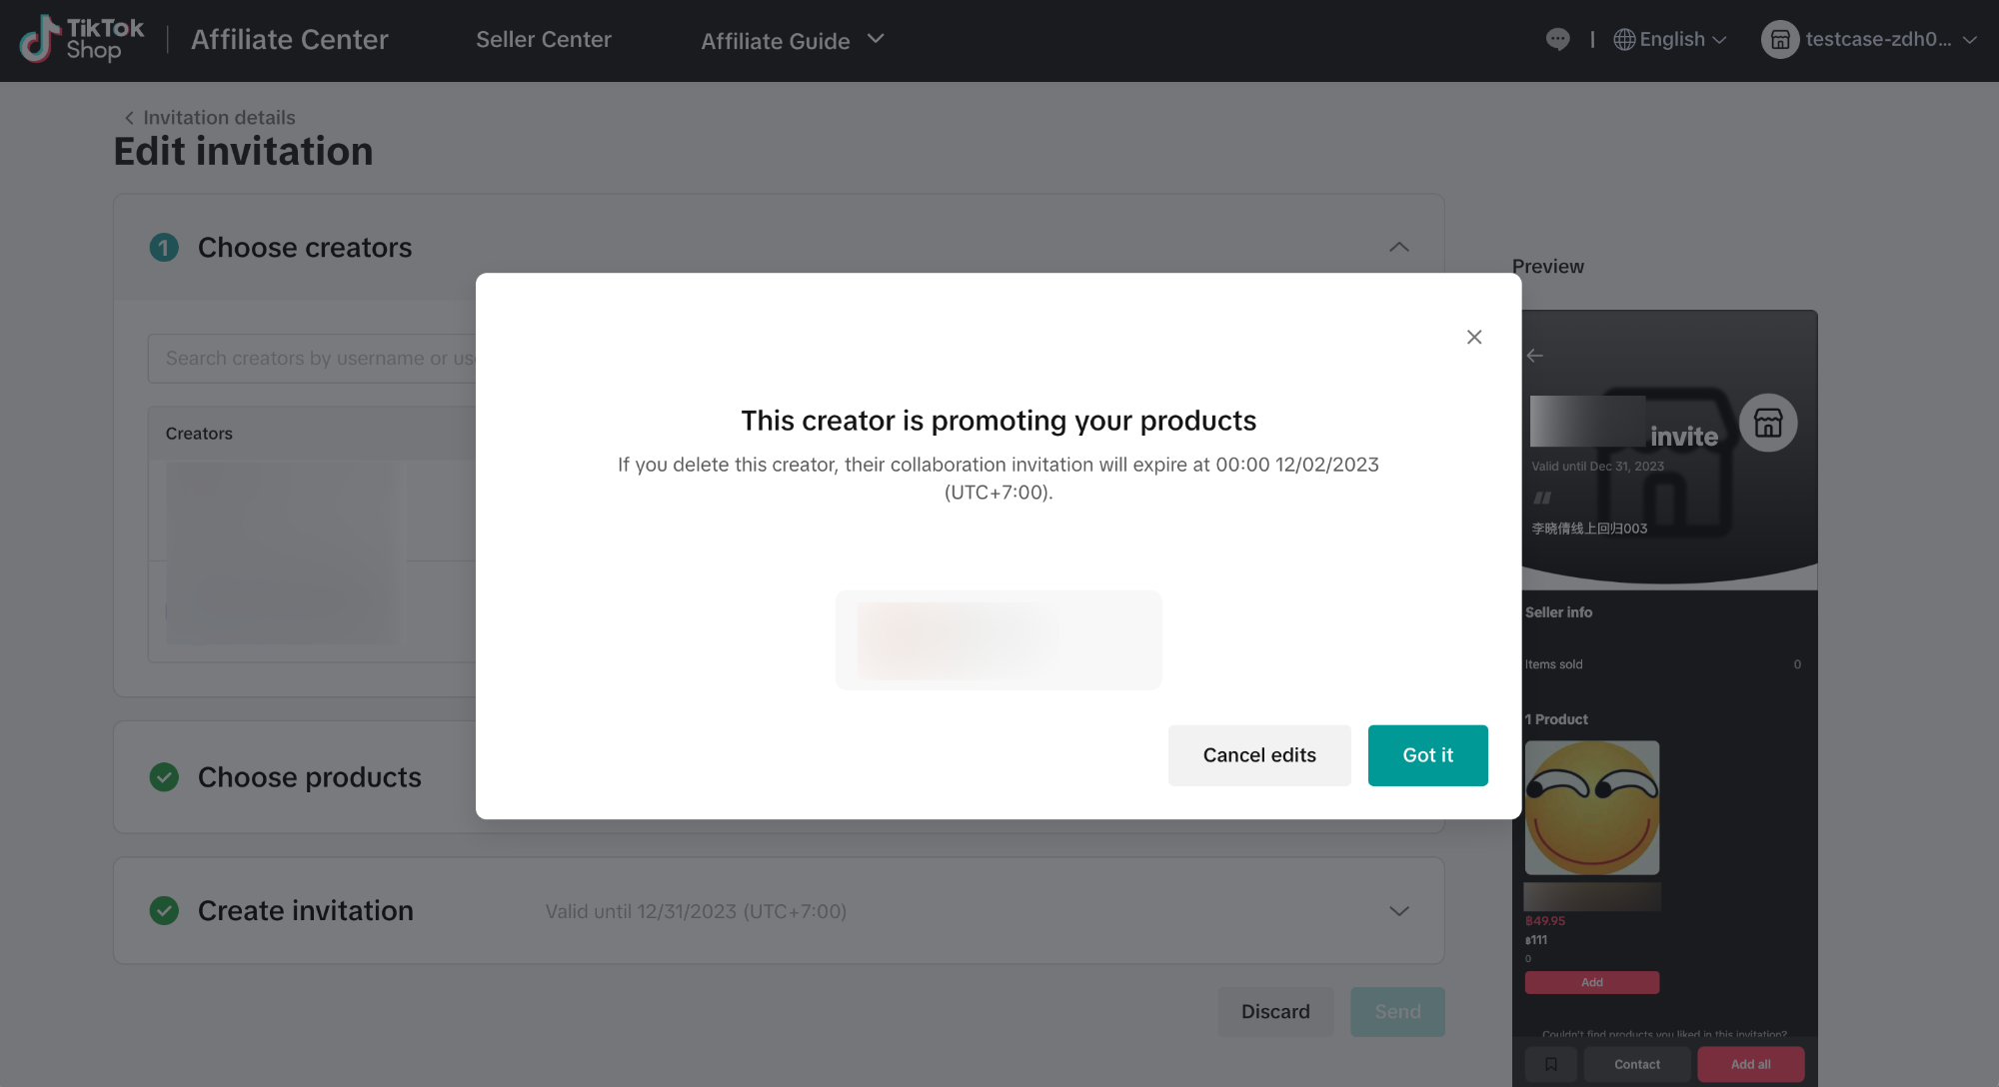The width and height of the screenshot is (1999, 1087).
Task: Expand the Affiliate Guide menu
Action: tap(793, 40)
